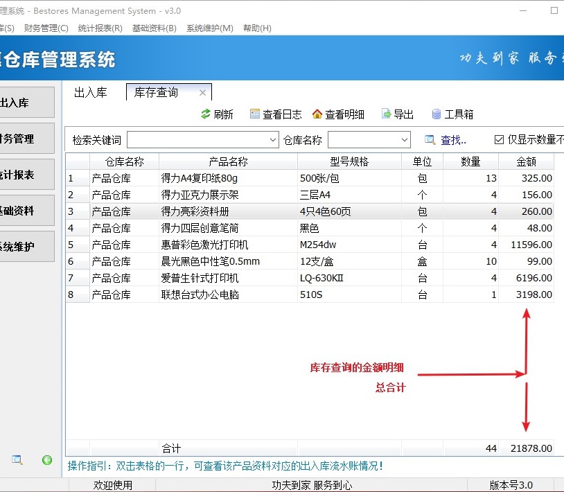Select row 得力亚克力展示架
Viewport: 564px width, 492px height.
(309, 195)
